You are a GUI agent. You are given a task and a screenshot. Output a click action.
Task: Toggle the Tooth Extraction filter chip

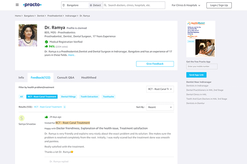[x=89, y=97]
